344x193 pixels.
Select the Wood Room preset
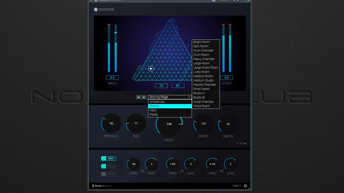tap(206, 106)
